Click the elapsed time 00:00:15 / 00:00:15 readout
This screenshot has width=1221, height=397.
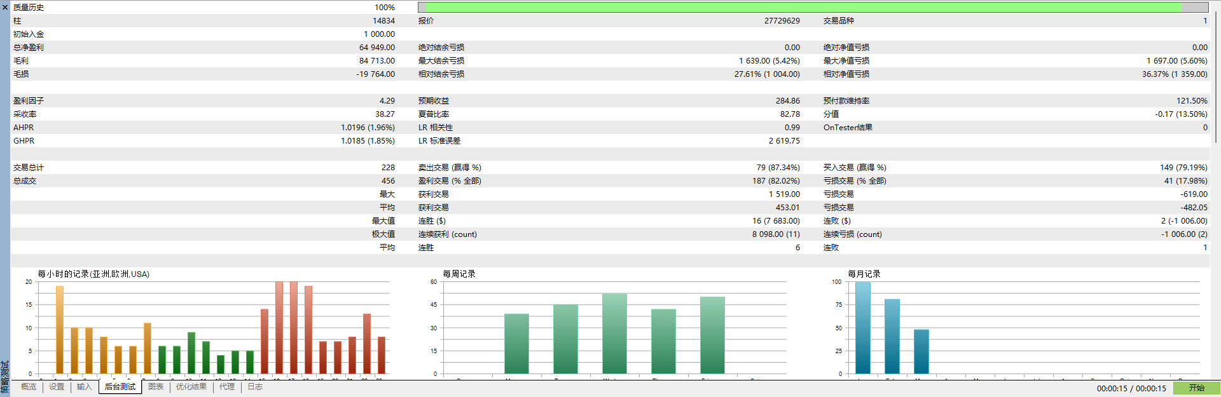[x=1131, y=389]
